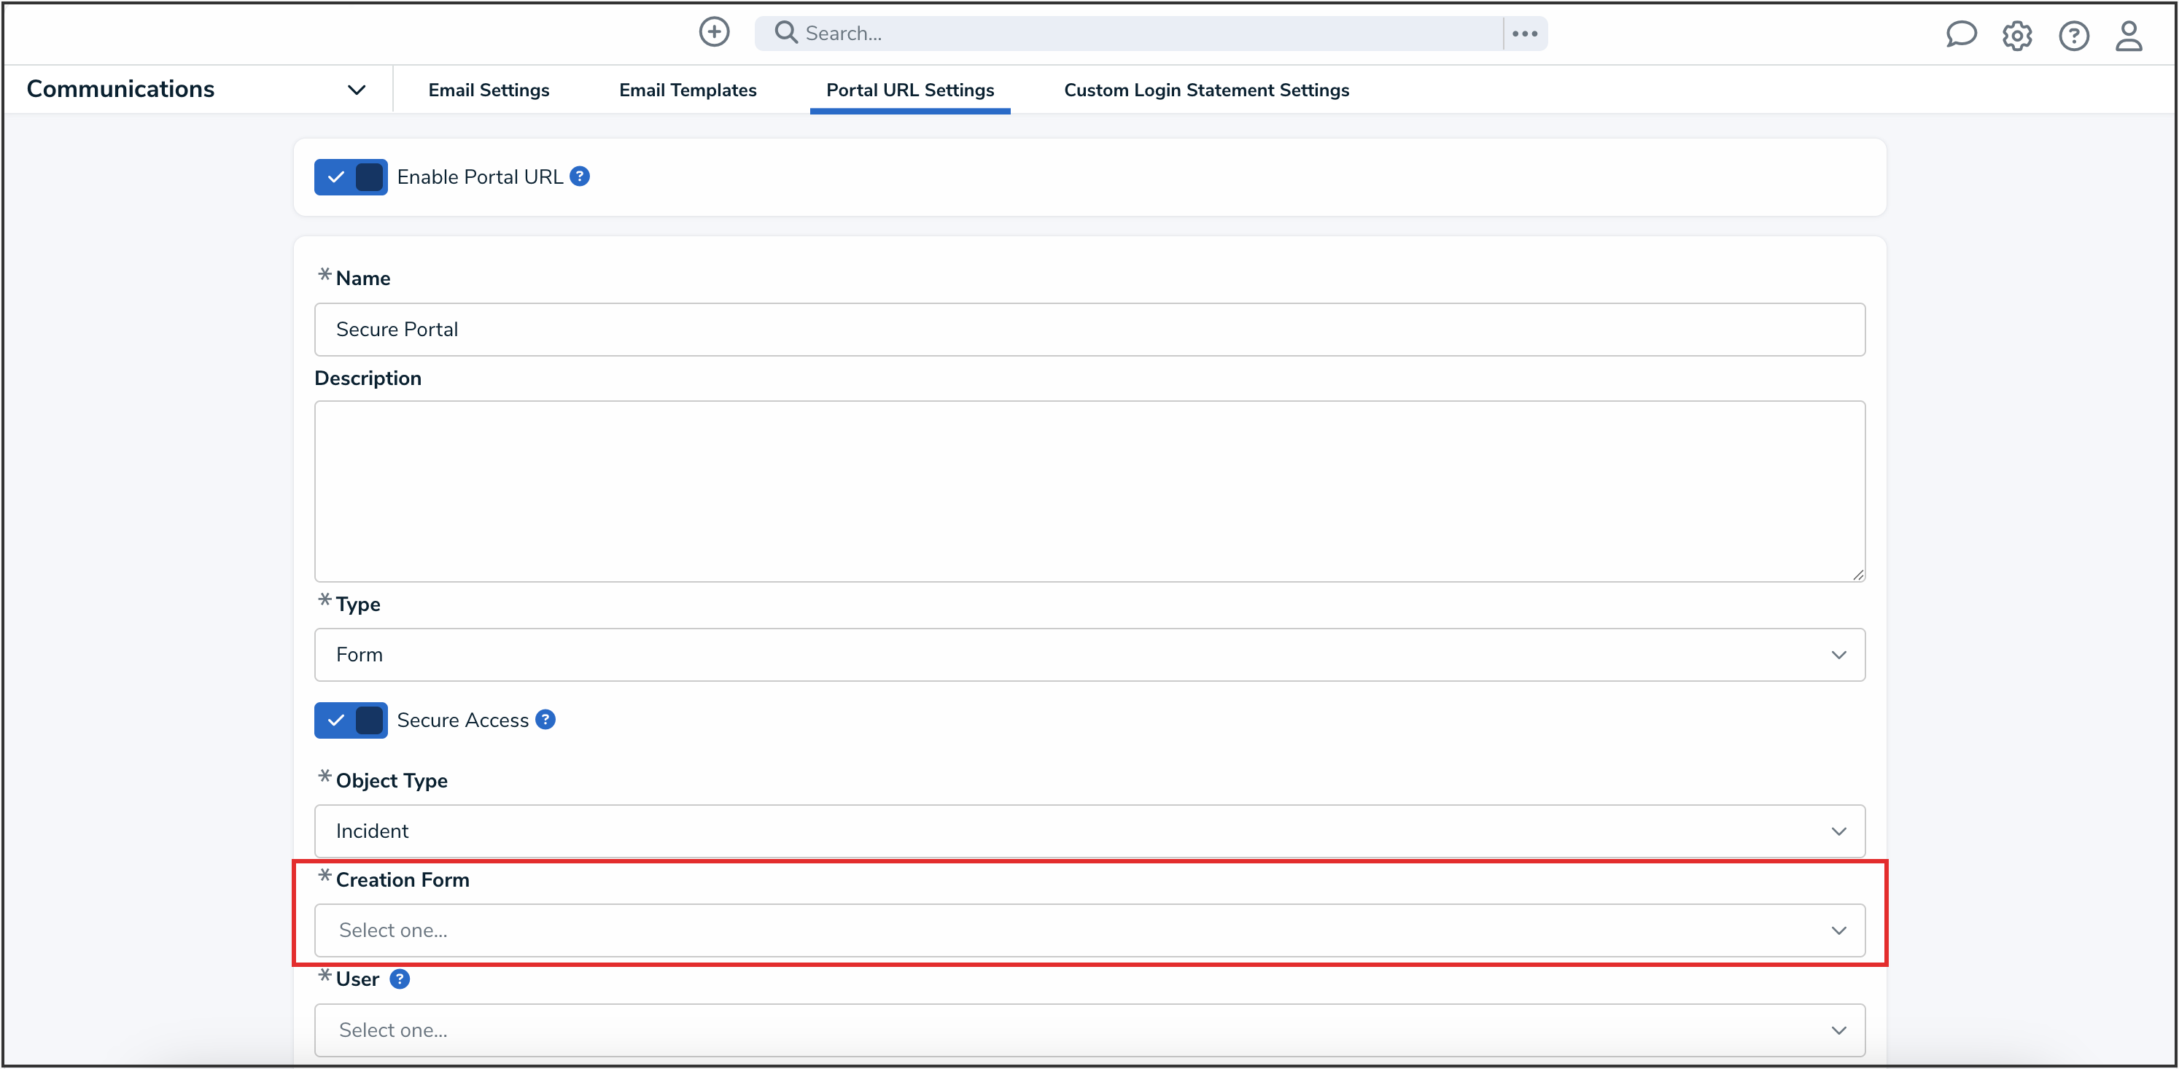The height and width of the screenshot is (1069, 2179).
Task: Click into the Description text area
Action: (x=1089, y=491)
